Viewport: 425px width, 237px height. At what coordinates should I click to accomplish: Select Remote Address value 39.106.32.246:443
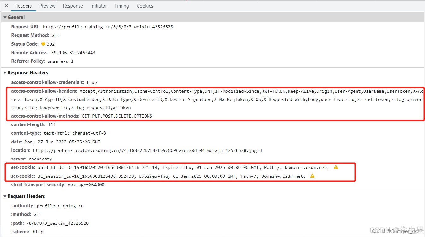[x=73, y=53]
